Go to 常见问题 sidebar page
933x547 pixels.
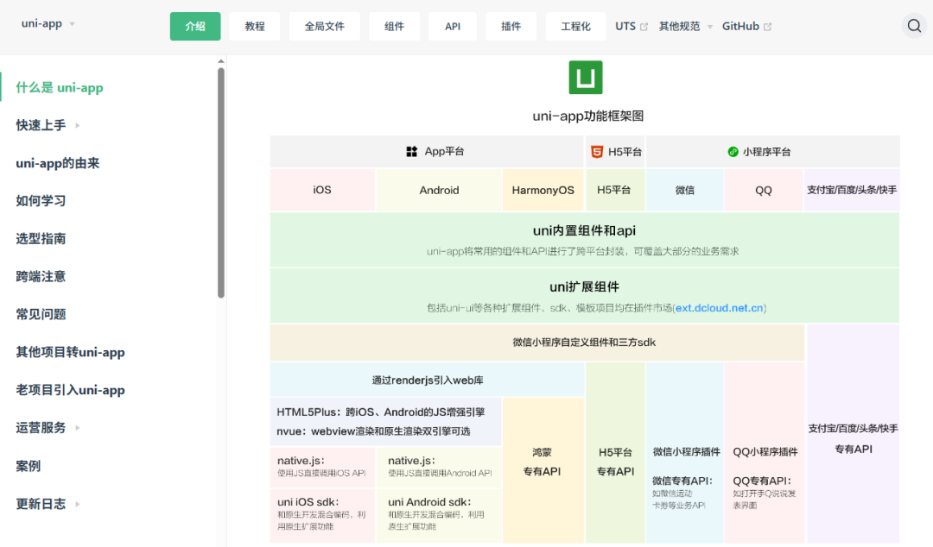(x=41, y=314)
